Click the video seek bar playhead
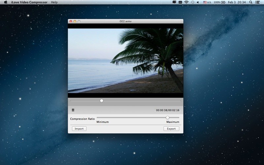This screenshot has width=264, height=165. [101, 101]
